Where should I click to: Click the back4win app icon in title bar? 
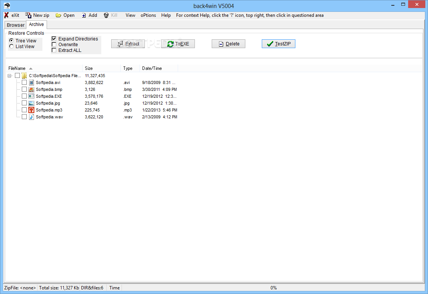click(x=7, y=5)
